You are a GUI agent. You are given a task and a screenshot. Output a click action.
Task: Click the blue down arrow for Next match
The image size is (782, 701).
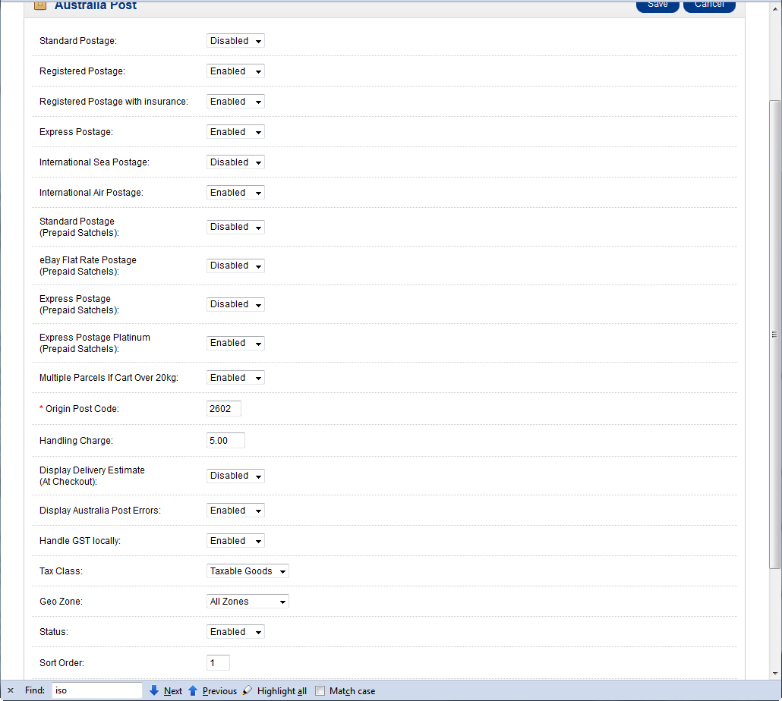(x=154, y=690)
